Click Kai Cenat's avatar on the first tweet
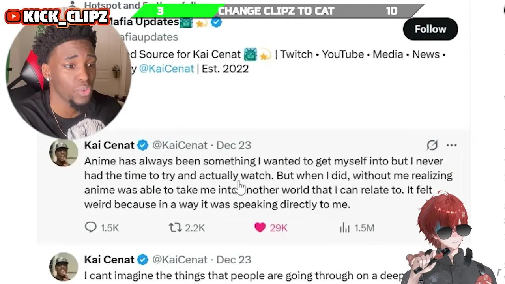The width and height of the screenshot is (505, 284). click(63, 152)
